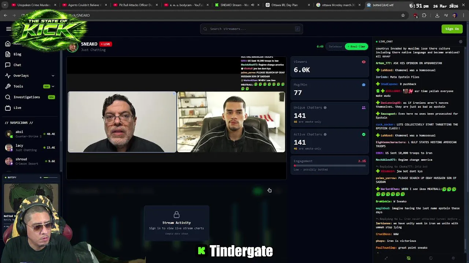
Task: Click SNEAKO's profile avatar
Action: (73, 47)
